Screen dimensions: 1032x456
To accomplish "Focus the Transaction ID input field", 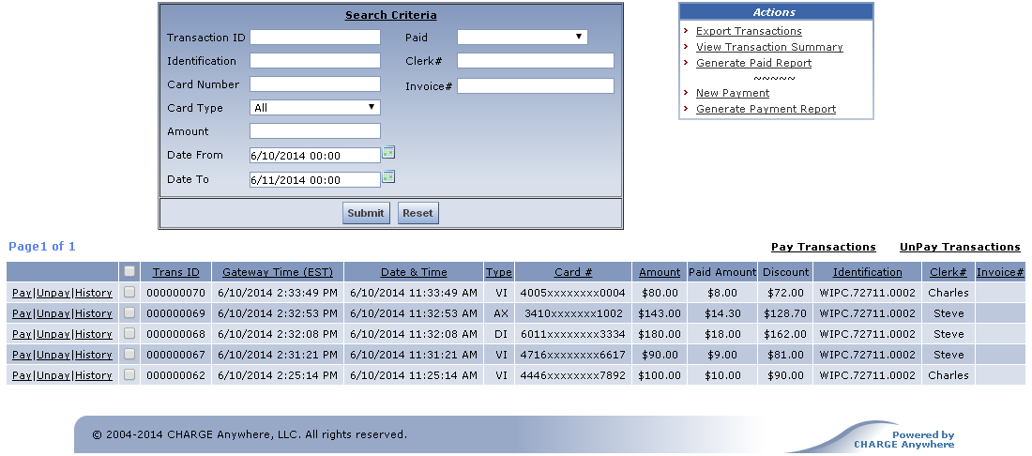I will click(314, 38).
